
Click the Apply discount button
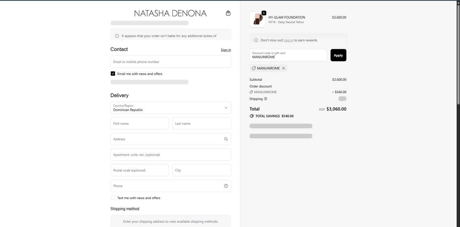338,55
